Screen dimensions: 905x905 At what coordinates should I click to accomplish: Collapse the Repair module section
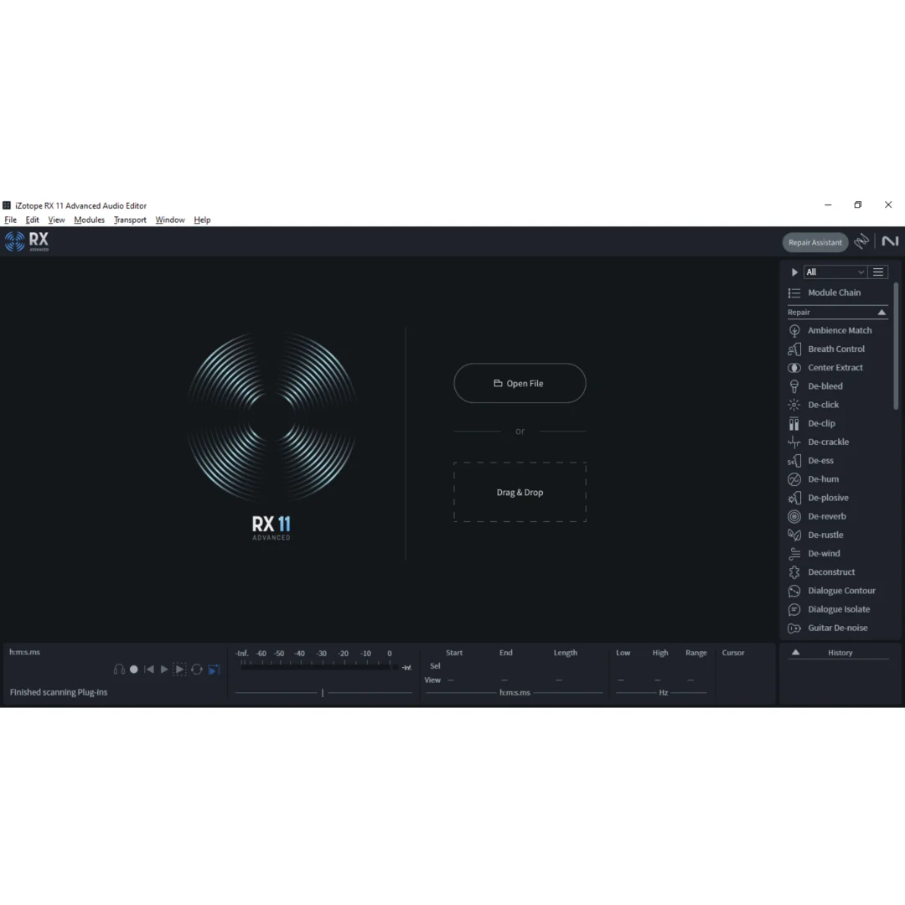click(882, 313)
